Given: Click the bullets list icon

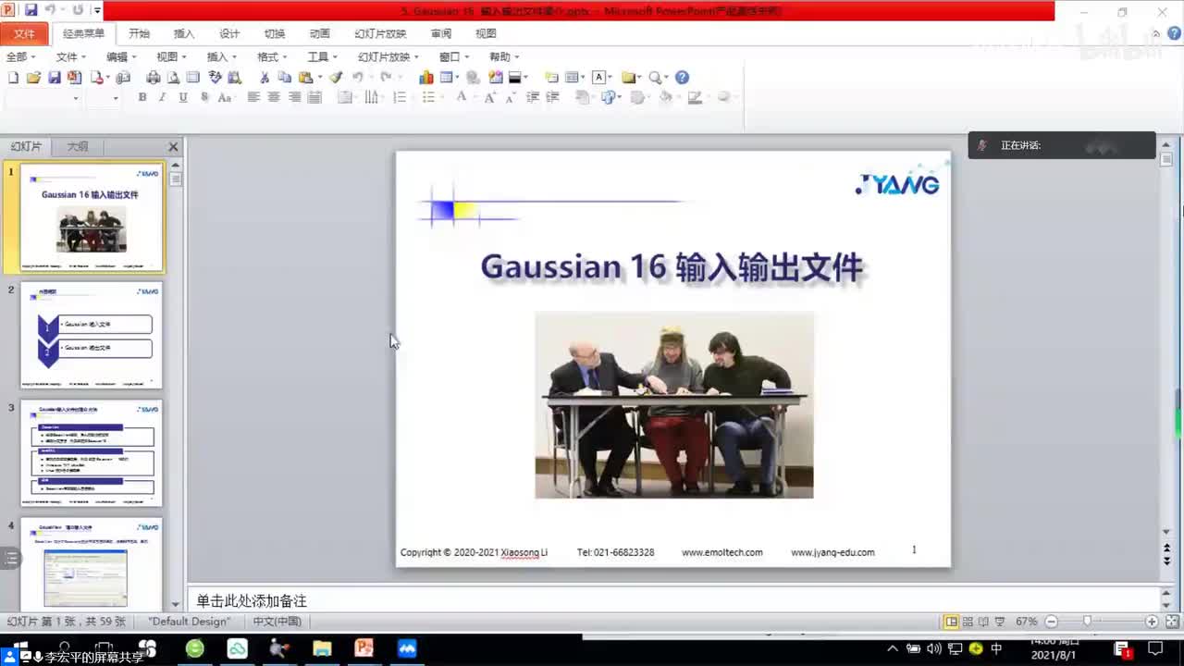Looking at the screenshot, I should [427, 97].
